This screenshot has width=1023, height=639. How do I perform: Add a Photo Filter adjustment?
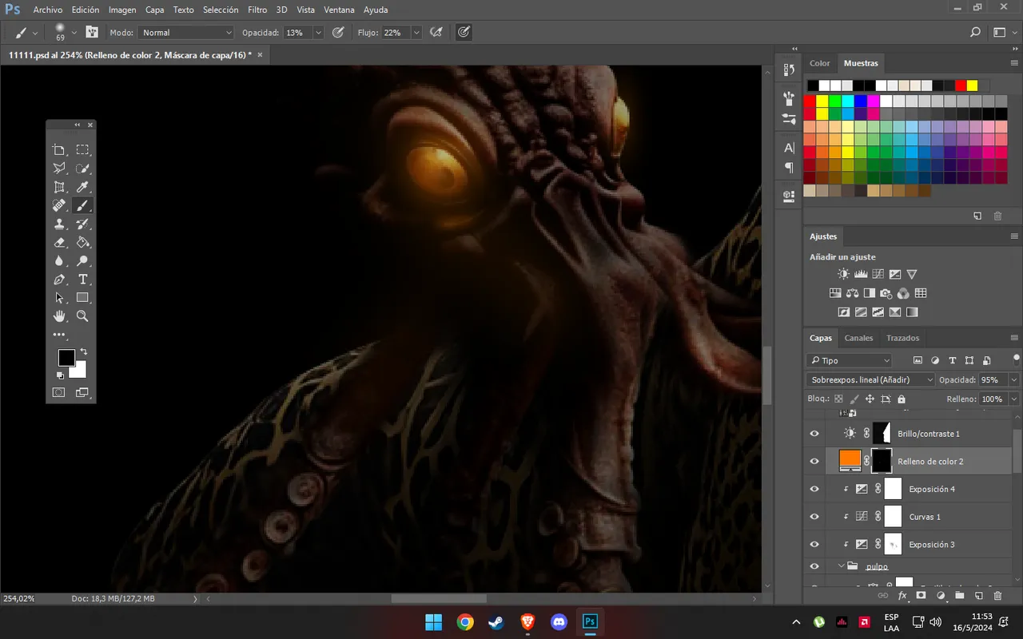(886, 293)
